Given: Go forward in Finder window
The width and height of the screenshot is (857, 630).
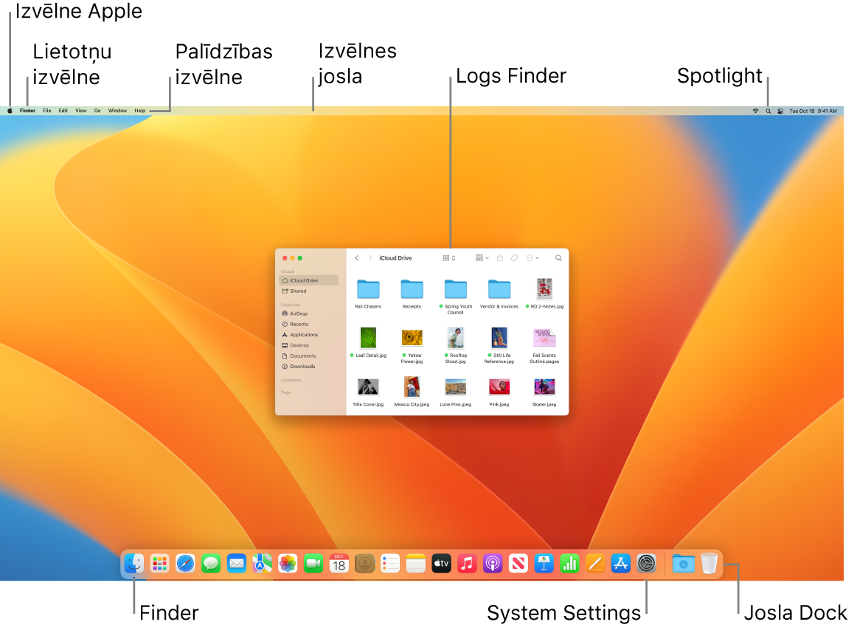Looking at the screenshot, I should pyautogui.click(x=370, y=258).
